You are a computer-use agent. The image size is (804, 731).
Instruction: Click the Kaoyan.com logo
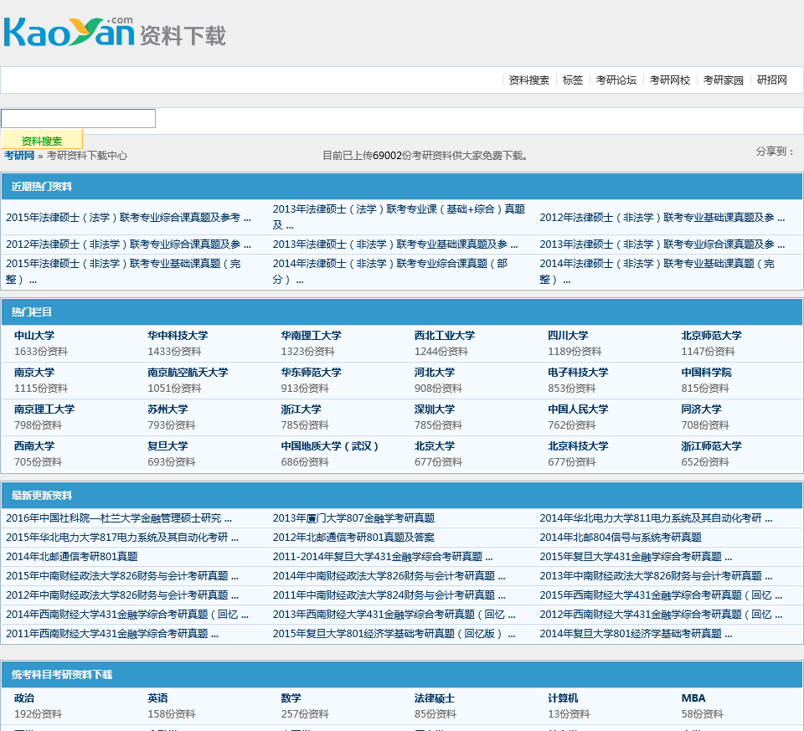click(x=115, y=32)
